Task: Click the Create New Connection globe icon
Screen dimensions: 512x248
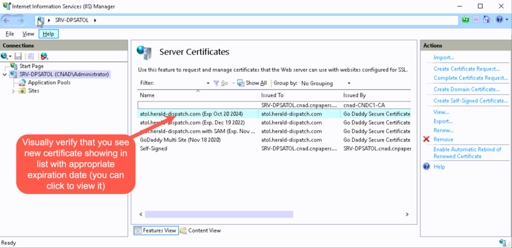Action: pos(5,56)
